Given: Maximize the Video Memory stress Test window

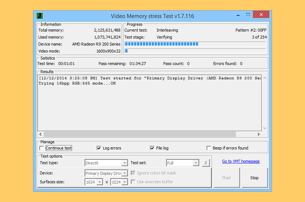Looking at the screenshot, I should tap(248, 15).
